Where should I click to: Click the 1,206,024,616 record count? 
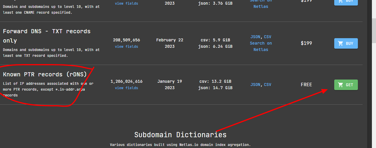pos(127,82)
